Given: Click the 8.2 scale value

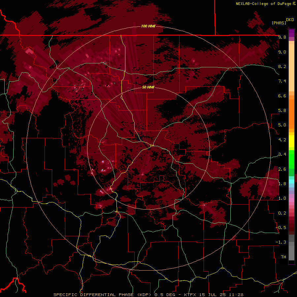Looking at the screenshot, I should (x=282, y=66).
